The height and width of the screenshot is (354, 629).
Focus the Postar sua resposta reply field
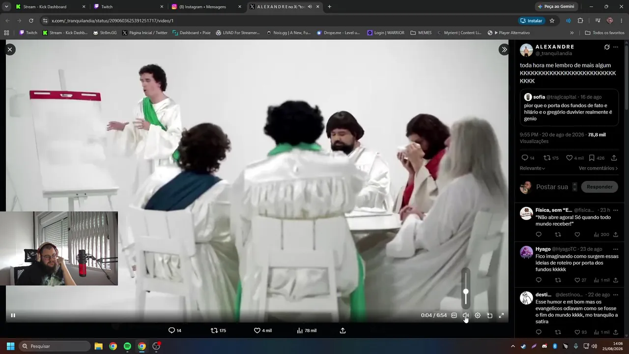552,187
